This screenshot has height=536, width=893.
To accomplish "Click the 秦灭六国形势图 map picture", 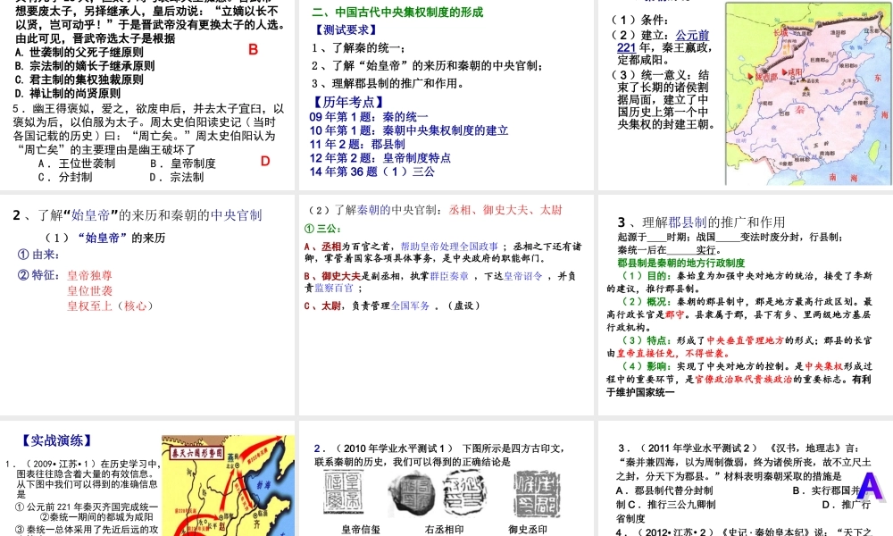I will (x=229, y=485).
